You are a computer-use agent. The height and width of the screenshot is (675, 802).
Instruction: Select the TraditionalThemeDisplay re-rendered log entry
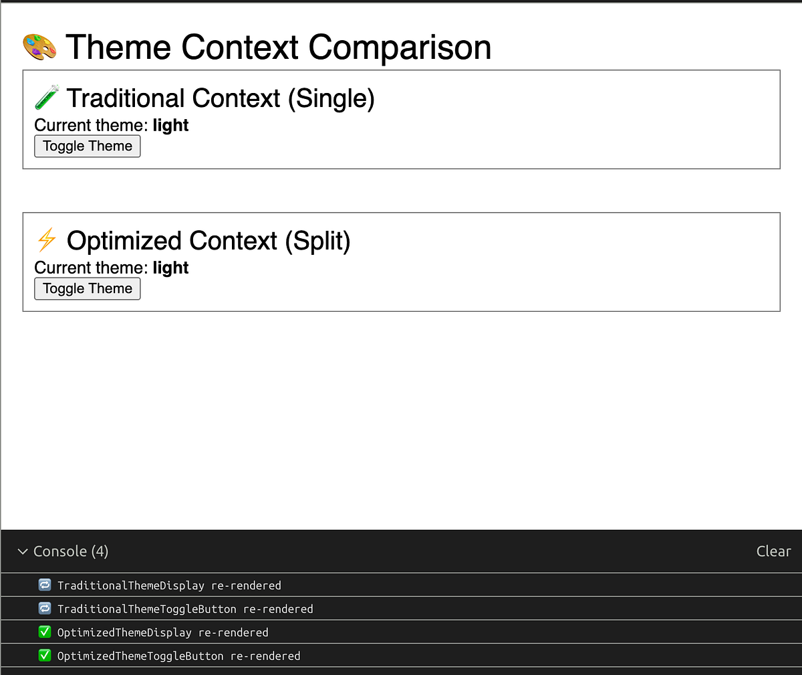170,585
